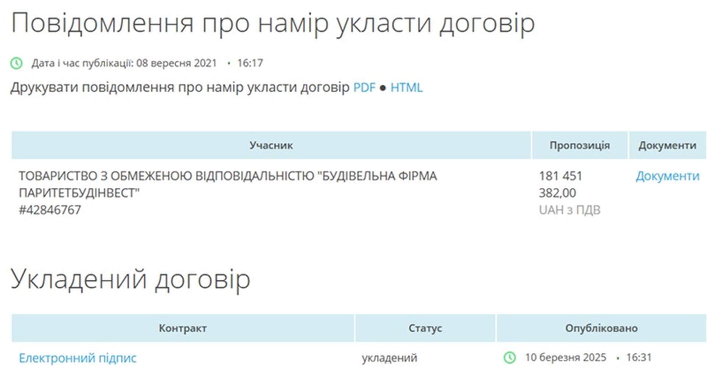
Task: Click the green clock icon beside publication date
Action: [16, 63]
